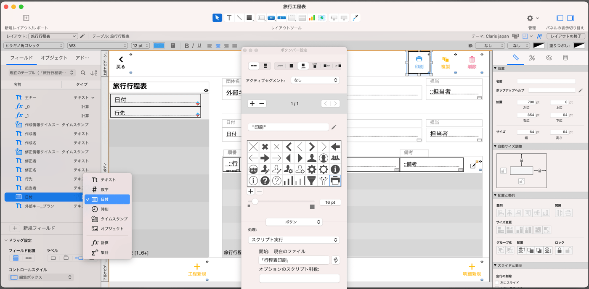Open the layout name dropdown 旅行行程表

pyautogui.click(x=53, y=36)
